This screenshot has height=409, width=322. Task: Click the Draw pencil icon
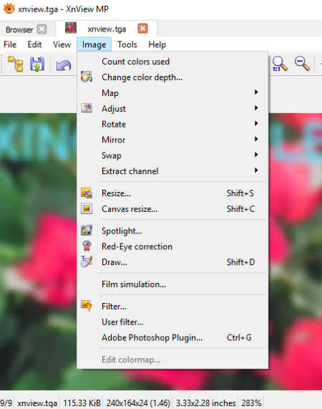pyautogui.click(x=87, y=261)
